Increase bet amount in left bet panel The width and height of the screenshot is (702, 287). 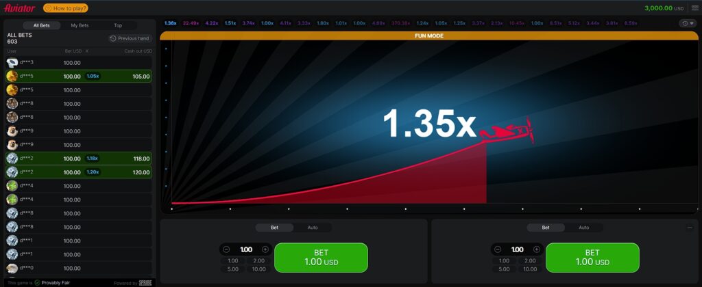[x=265, y=249]
